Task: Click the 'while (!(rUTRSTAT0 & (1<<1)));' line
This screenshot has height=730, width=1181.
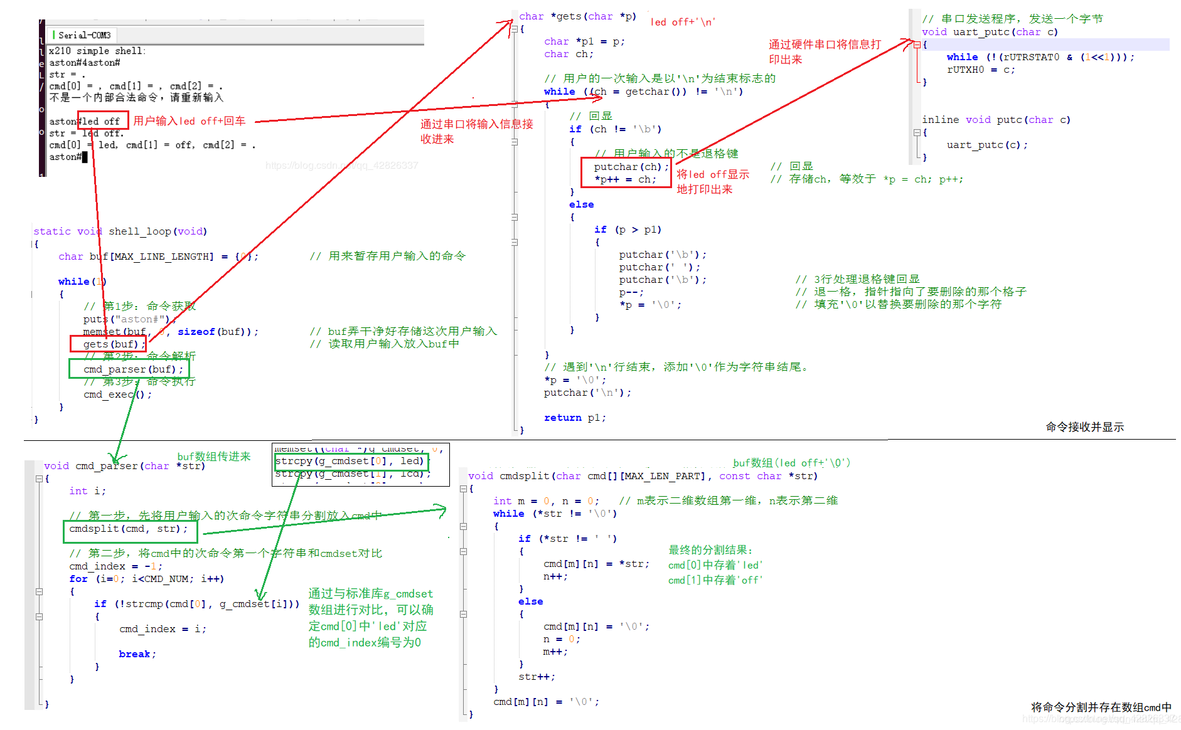Action: (x=1041, y=57)
